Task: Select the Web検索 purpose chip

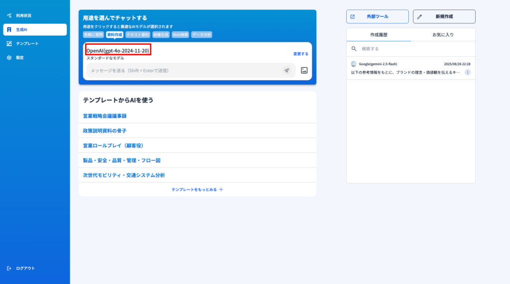Action: pyautogui.click(x=180, y=35)
